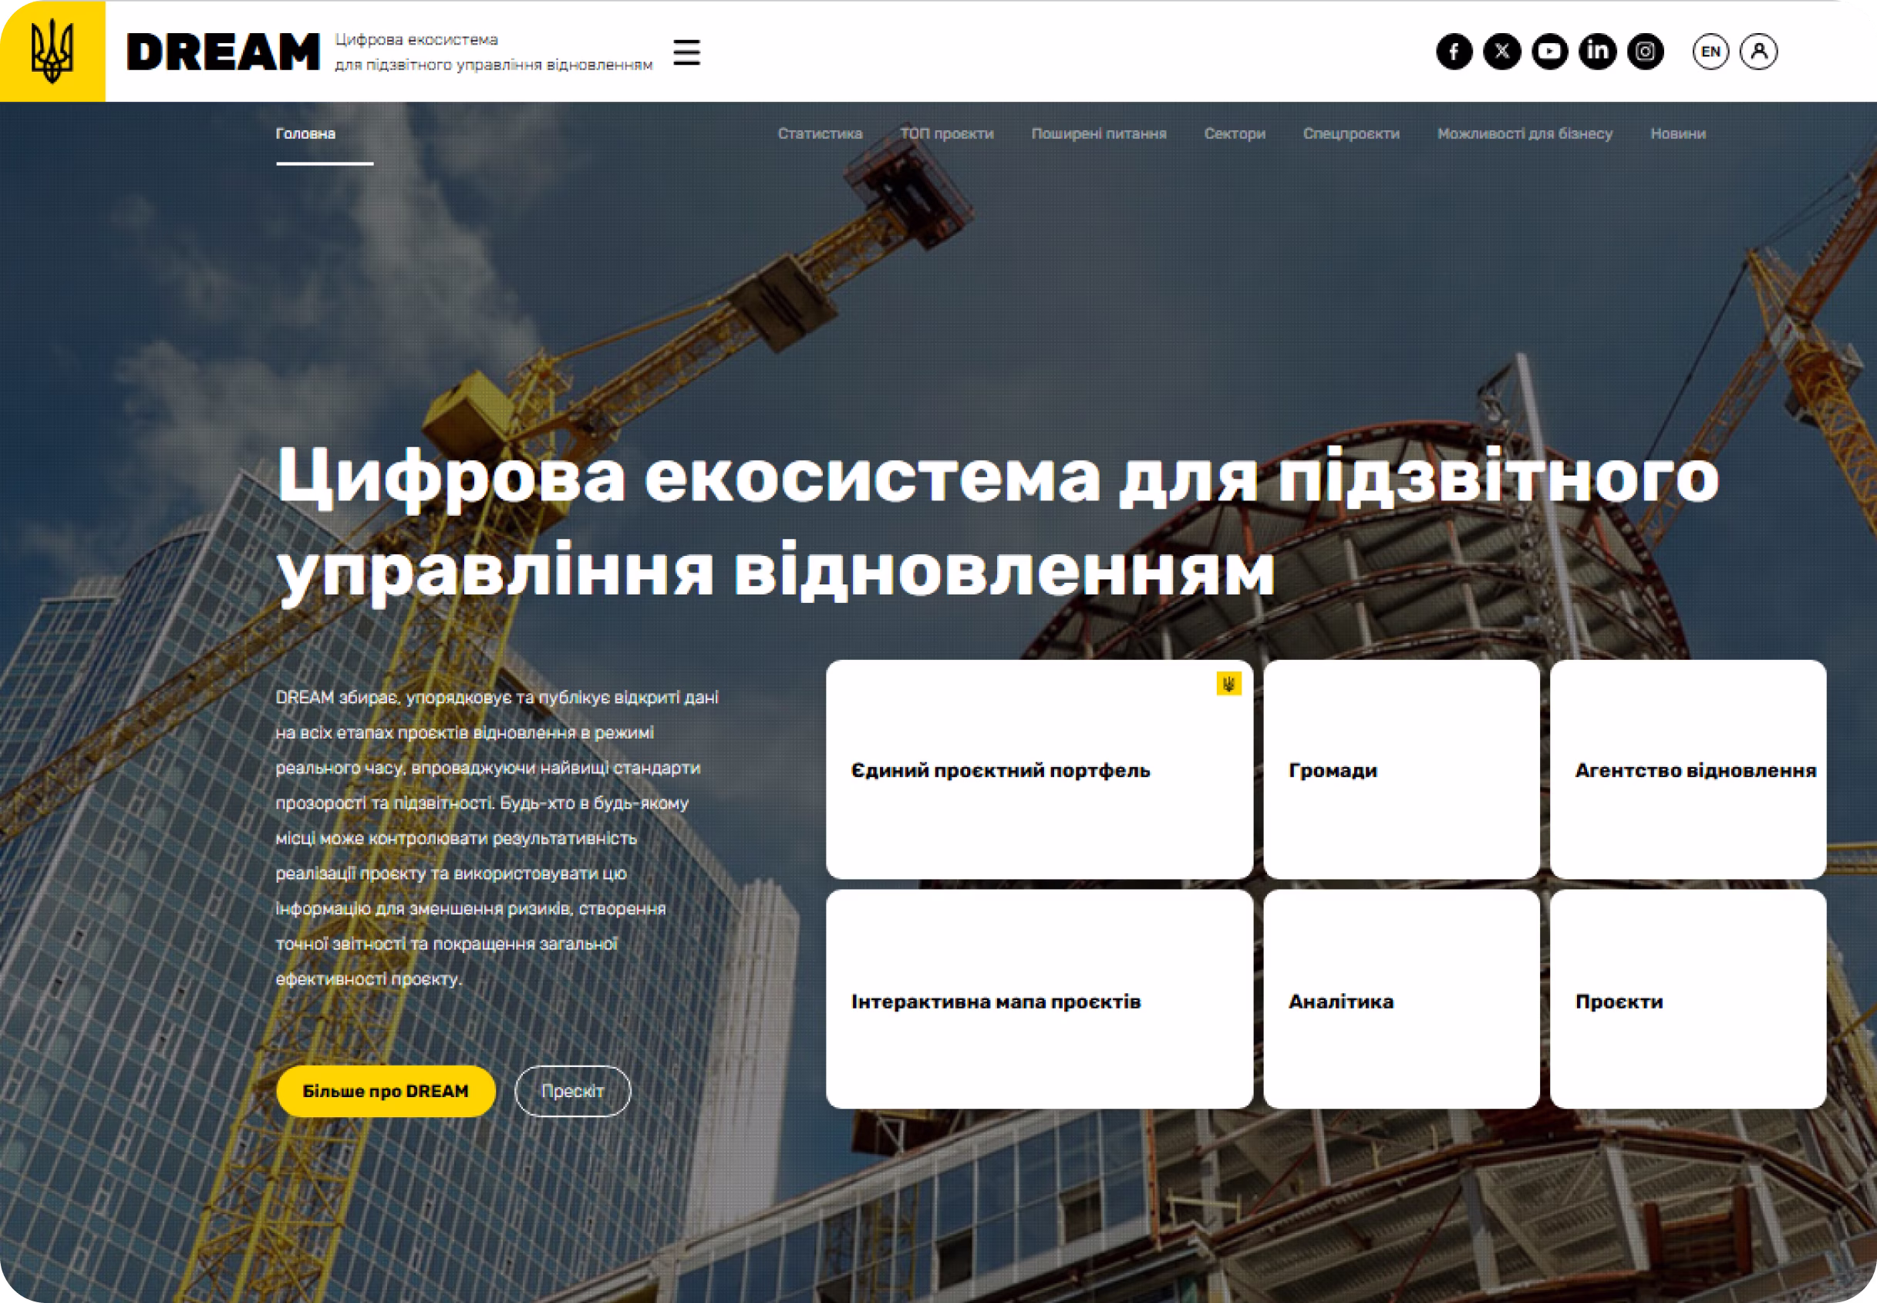The width and height of the screenshot is (1877, 1303).
Task: Open the Агентство відновлення card
Action: click(1687, 769)
